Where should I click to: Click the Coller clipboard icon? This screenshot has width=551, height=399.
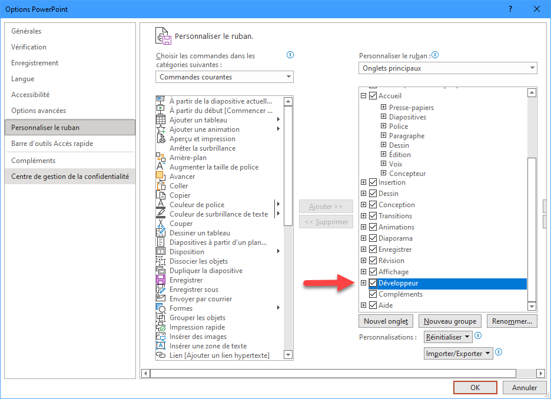(161, 186)
